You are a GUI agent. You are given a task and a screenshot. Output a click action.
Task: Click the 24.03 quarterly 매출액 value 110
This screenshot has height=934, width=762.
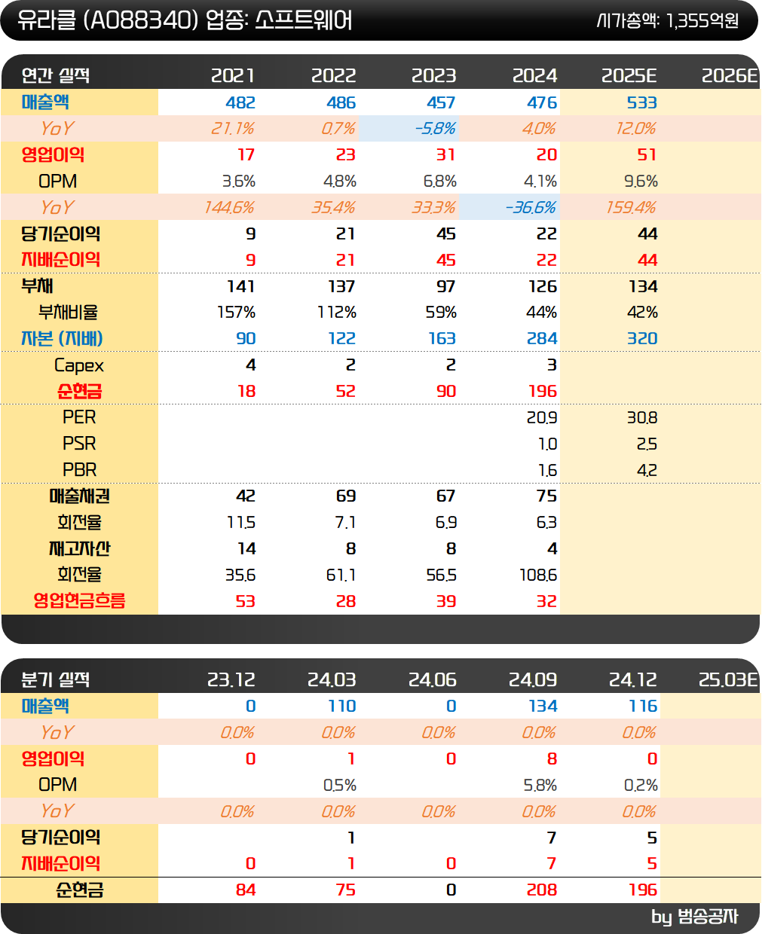[341, 707]
